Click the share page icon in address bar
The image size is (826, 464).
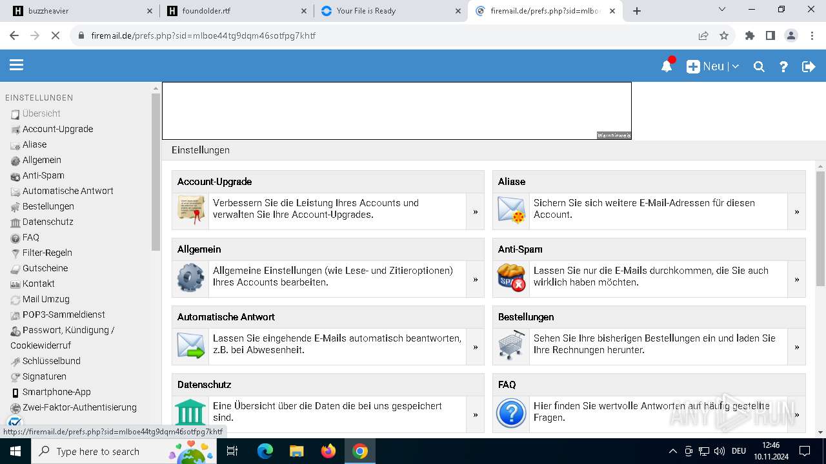point(703,35)
